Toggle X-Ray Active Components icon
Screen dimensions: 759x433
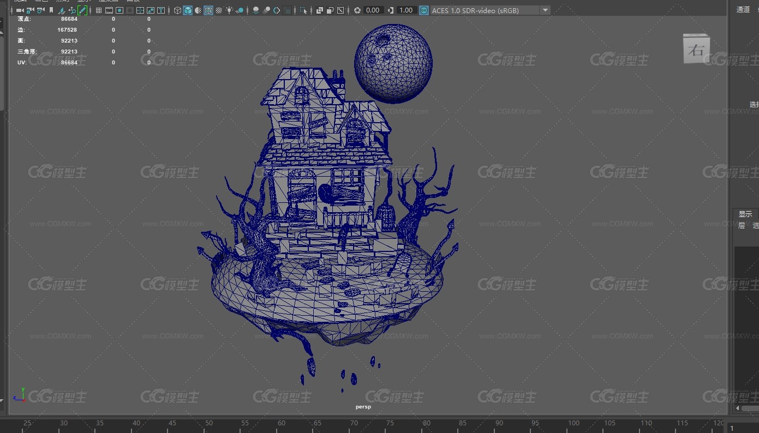click(x=330, y=10)
